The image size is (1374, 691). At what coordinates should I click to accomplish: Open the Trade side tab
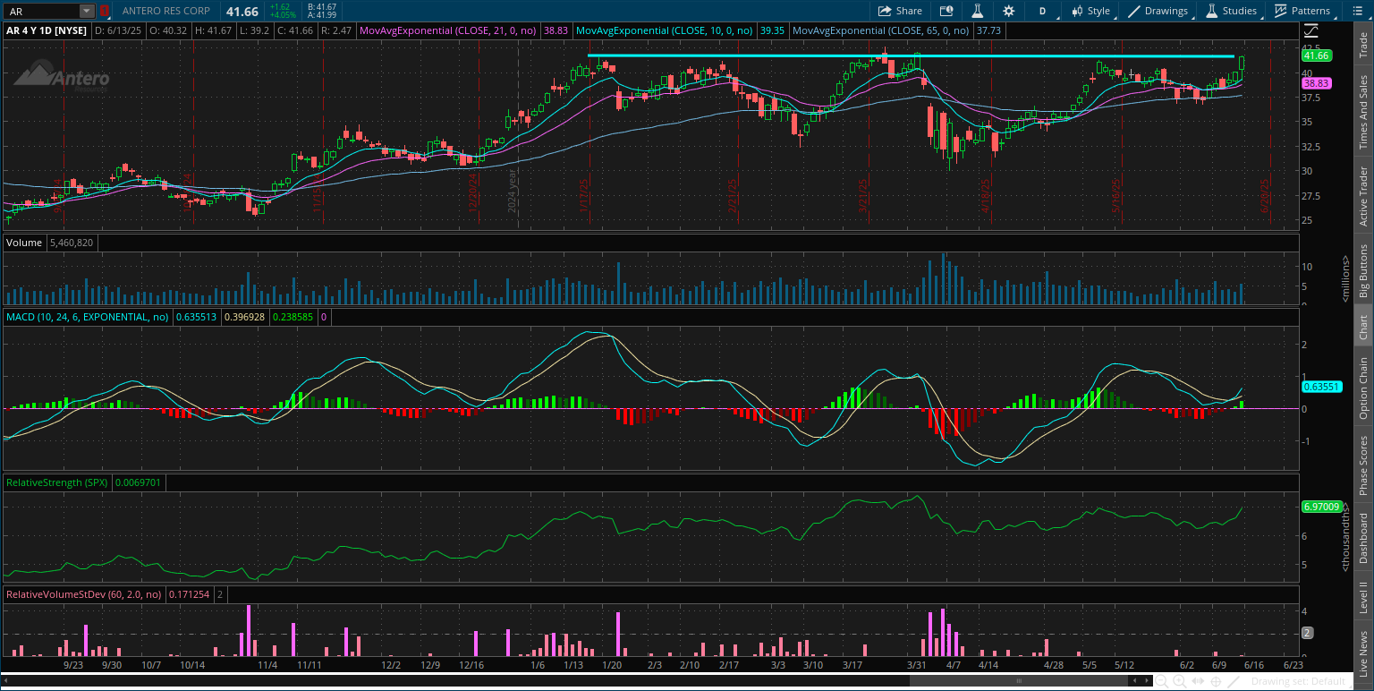[x=1363, y=45]
